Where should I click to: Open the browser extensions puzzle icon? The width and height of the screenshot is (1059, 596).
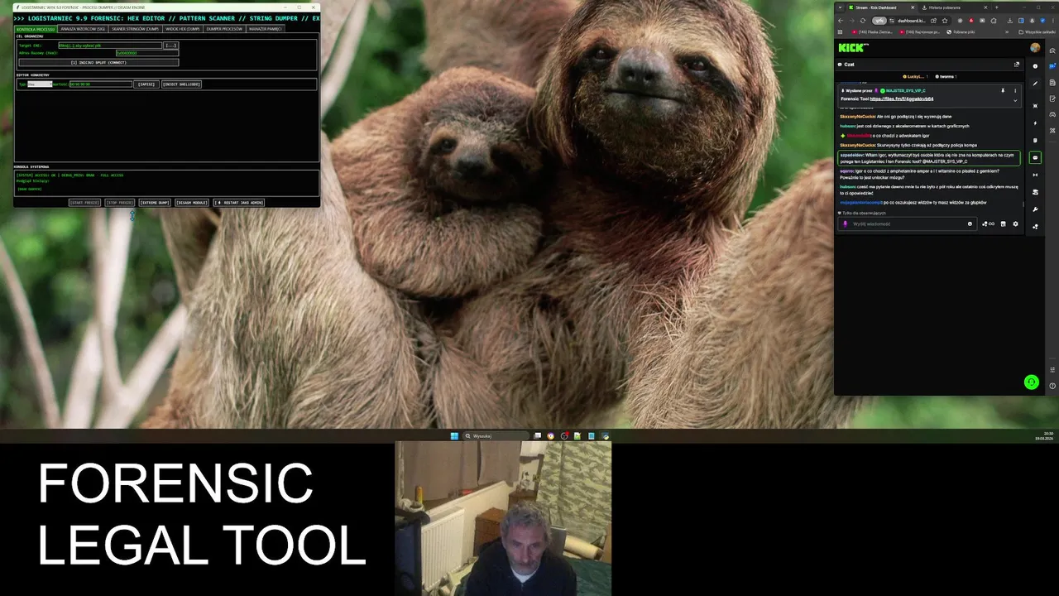(x=994, y=21)
